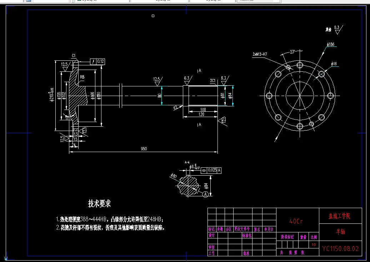Screen dimensions: 370x262
Task: Click the φ186 bolt circle dimension
Action: click(x=331, y=44)
